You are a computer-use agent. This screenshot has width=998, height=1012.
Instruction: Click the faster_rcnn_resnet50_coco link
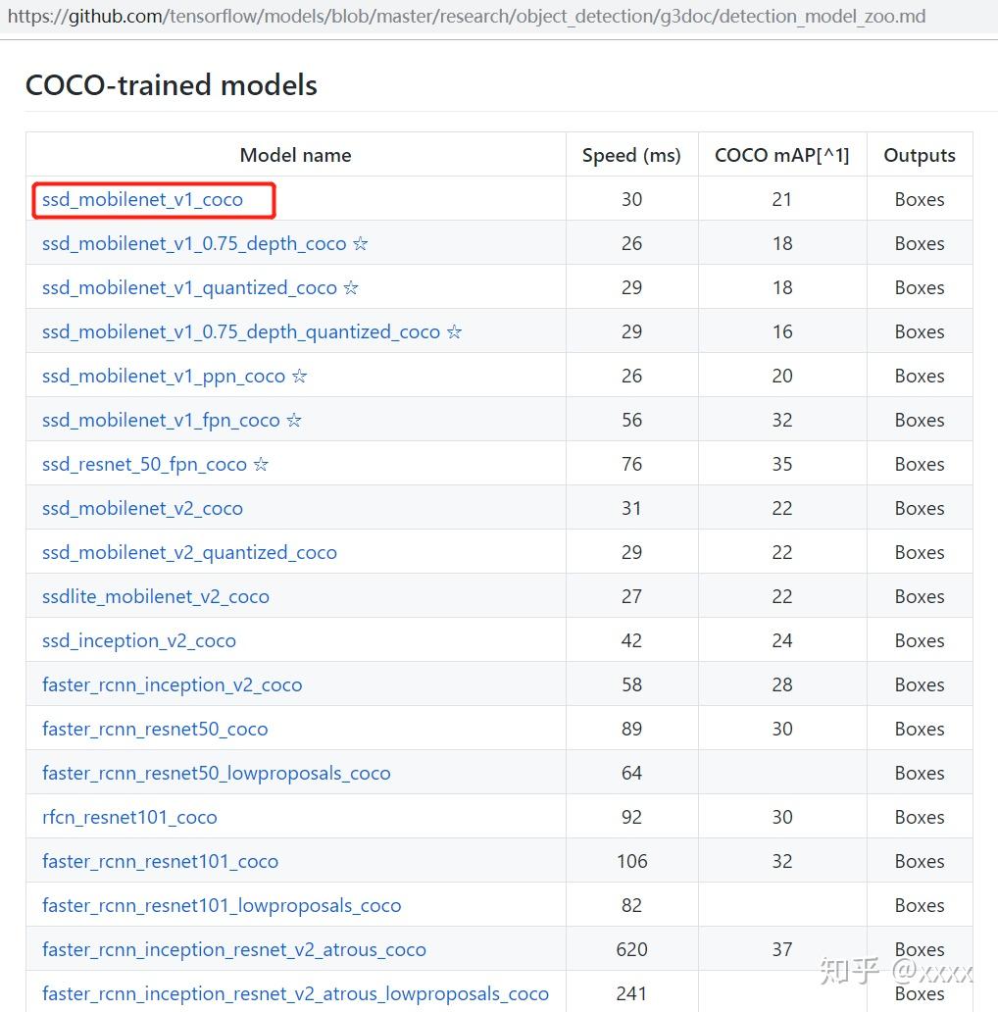click(155, 730)
